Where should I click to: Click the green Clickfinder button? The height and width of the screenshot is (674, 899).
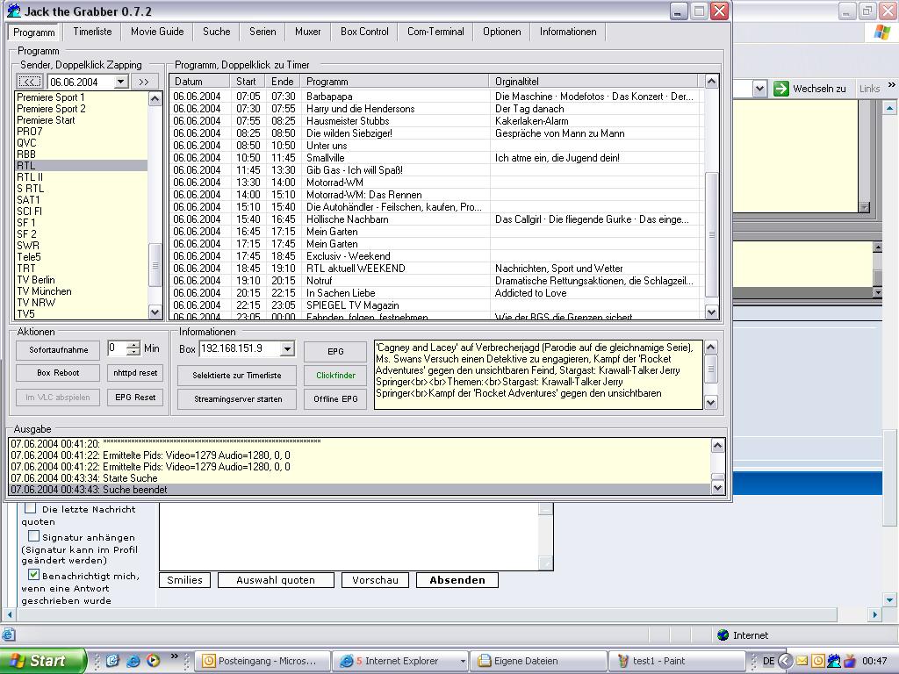pos(335,375)
